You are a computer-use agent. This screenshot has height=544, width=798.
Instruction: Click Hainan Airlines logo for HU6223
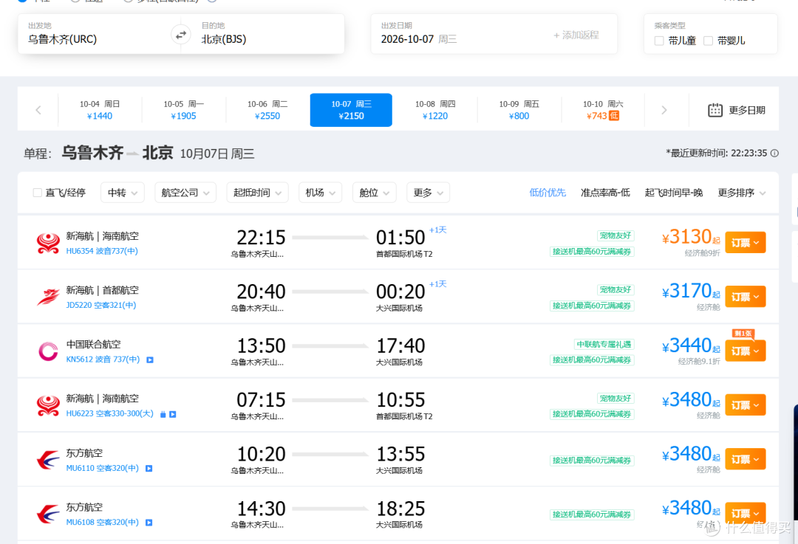pos(48,406)
